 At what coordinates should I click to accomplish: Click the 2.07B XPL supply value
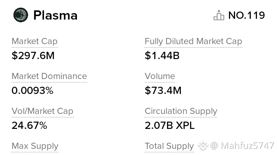point(170,125)
